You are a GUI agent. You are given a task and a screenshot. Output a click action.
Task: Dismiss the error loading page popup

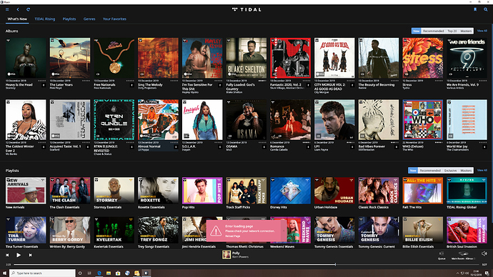(x=283, y=231)
